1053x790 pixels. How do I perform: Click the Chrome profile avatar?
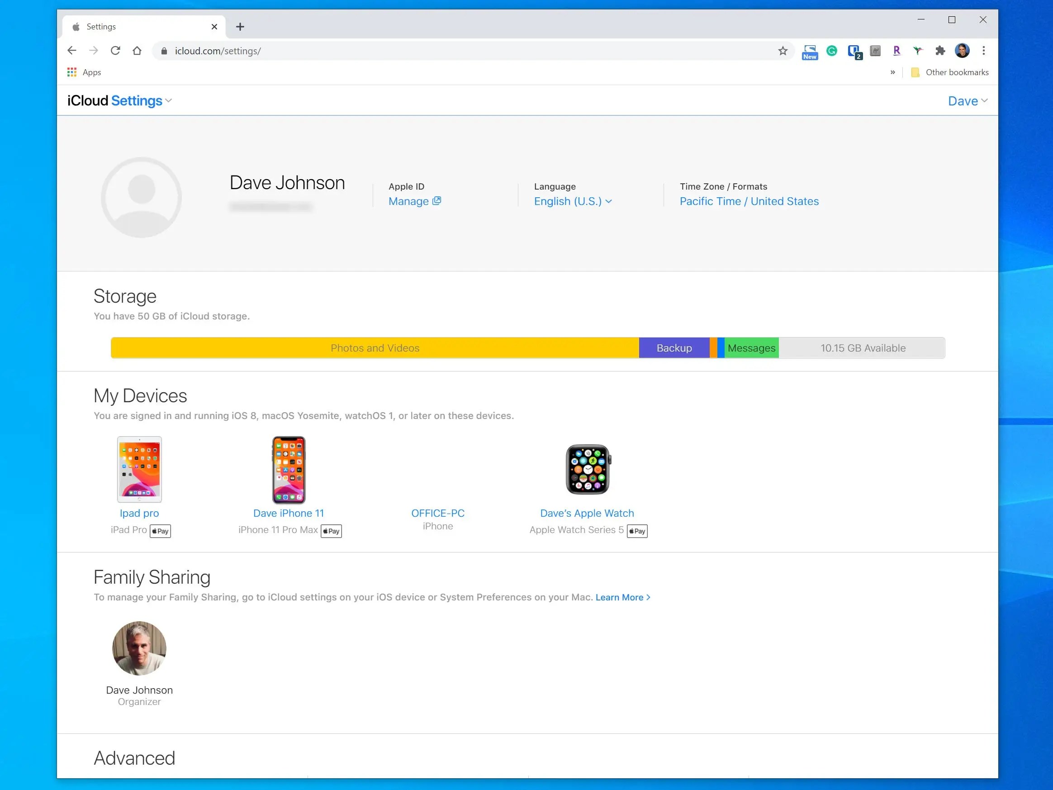click(x=963, y=51)
